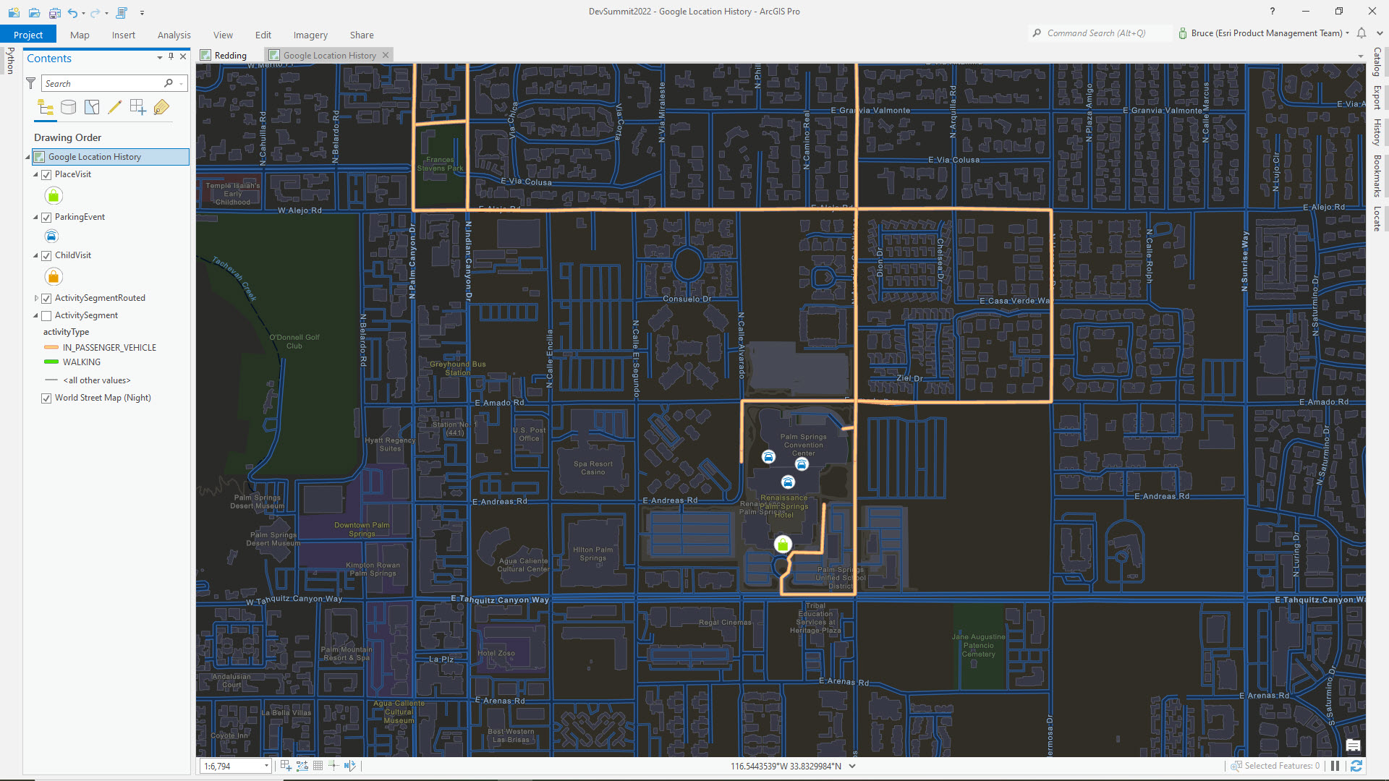Uncheck the ActivitySegment layer visibility

tap(46, 315)
